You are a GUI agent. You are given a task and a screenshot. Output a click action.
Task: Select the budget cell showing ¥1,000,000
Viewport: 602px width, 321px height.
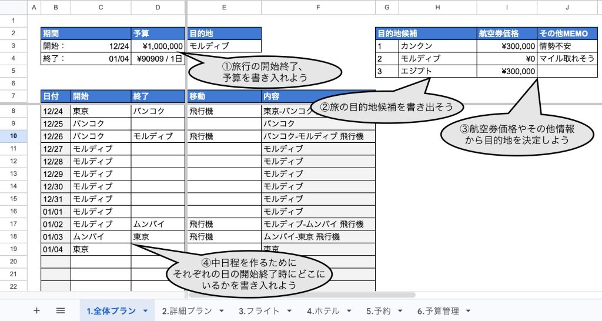[x=158, y=46]
